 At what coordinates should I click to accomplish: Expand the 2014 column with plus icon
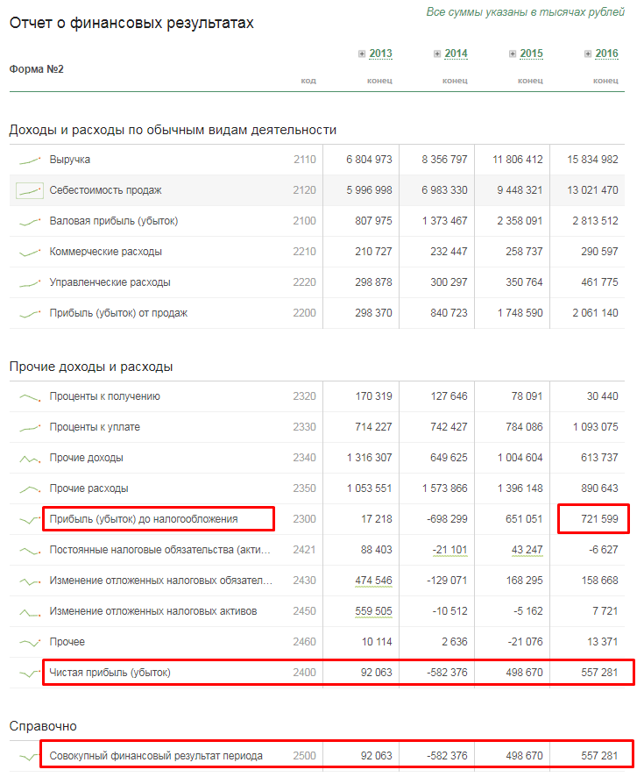click(x=437, y=54)
